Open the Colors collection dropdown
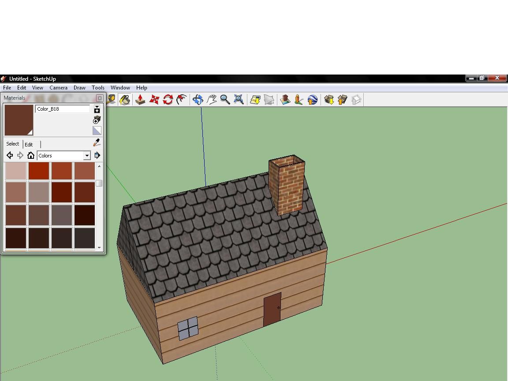 pos(87,156)
